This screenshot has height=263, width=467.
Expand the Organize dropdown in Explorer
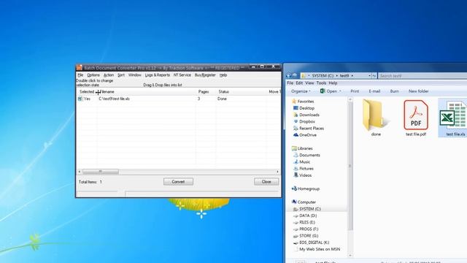point(301,91)
